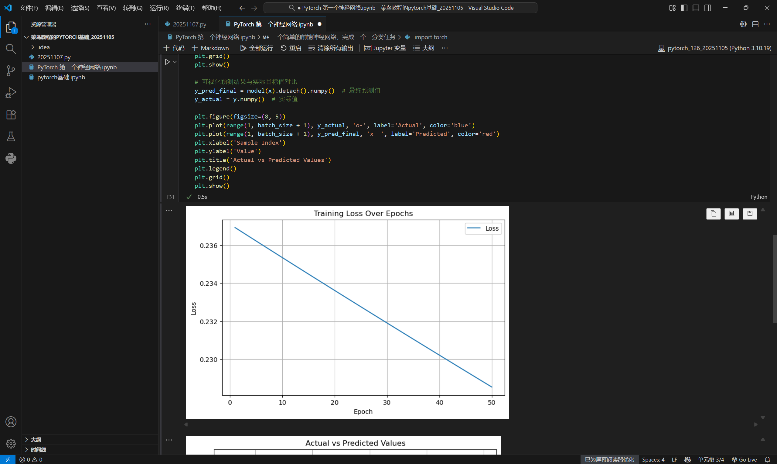Switch to the 20251107.py editor tab
Screen dimensions: 777x464
click(x=188, y=24)
